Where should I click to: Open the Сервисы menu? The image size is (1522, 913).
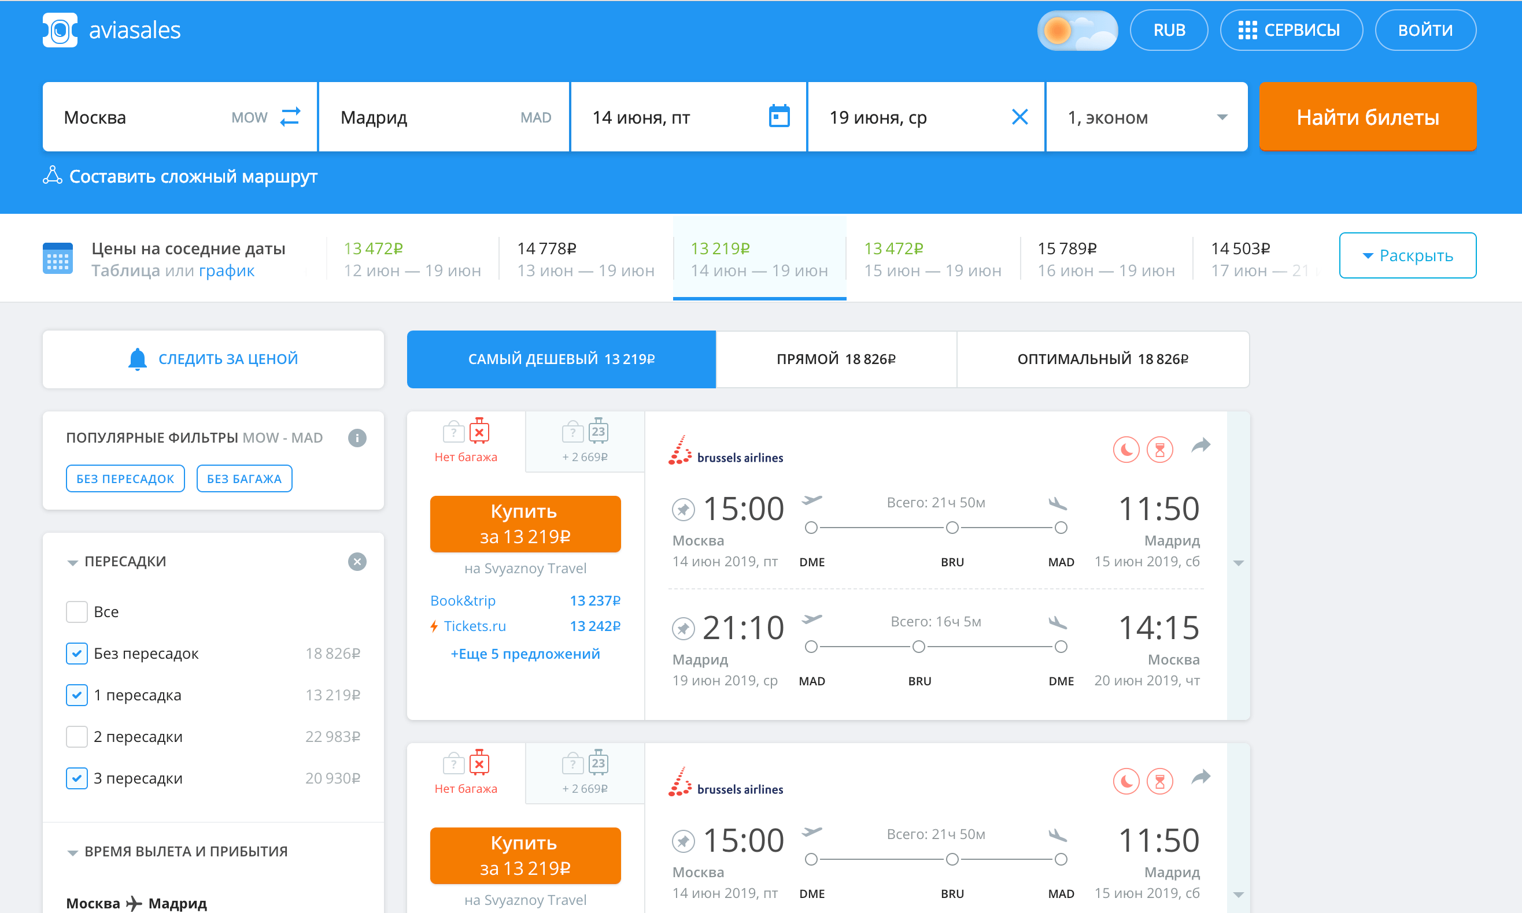coord(1291,30)
